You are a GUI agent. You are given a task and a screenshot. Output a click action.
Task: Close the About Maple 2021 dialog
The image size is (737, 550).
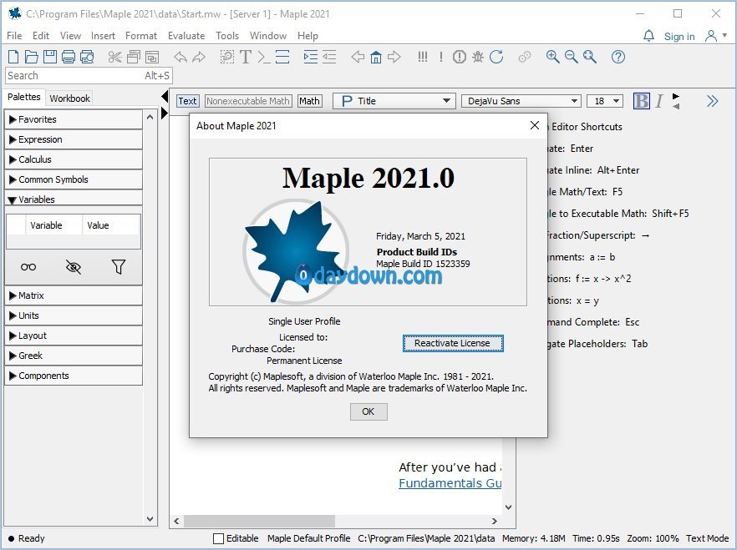[535, 125]
